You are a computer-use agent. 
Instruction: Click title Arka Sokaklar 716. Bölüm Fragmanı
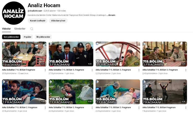[19, 70]
